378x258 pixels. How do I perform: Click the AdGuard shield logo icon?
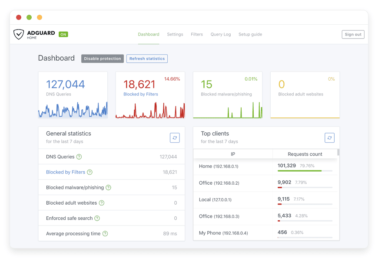click(x=19, y=34)
